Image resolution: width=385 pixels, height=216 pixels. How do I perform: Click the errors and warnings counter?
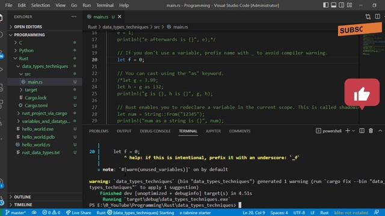[x=51, y=212]
